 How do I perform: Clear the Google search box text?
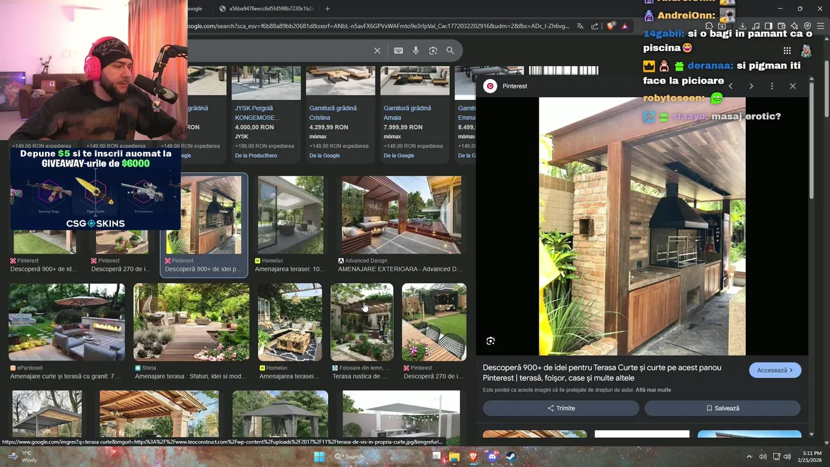pos(377,51)
